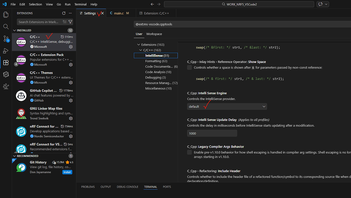Select the User settings tab
The height and width of the screenshot is (198, 351).
tap(139, 34)
